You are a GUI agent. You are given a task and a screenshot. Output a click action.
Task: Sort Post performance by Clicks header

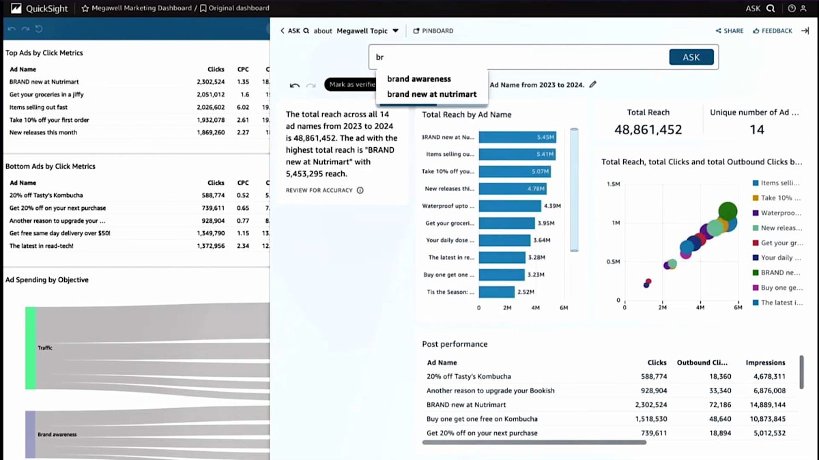pos(657,363)
